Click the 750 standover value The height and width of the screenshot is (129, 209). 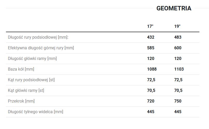point(178,101)
